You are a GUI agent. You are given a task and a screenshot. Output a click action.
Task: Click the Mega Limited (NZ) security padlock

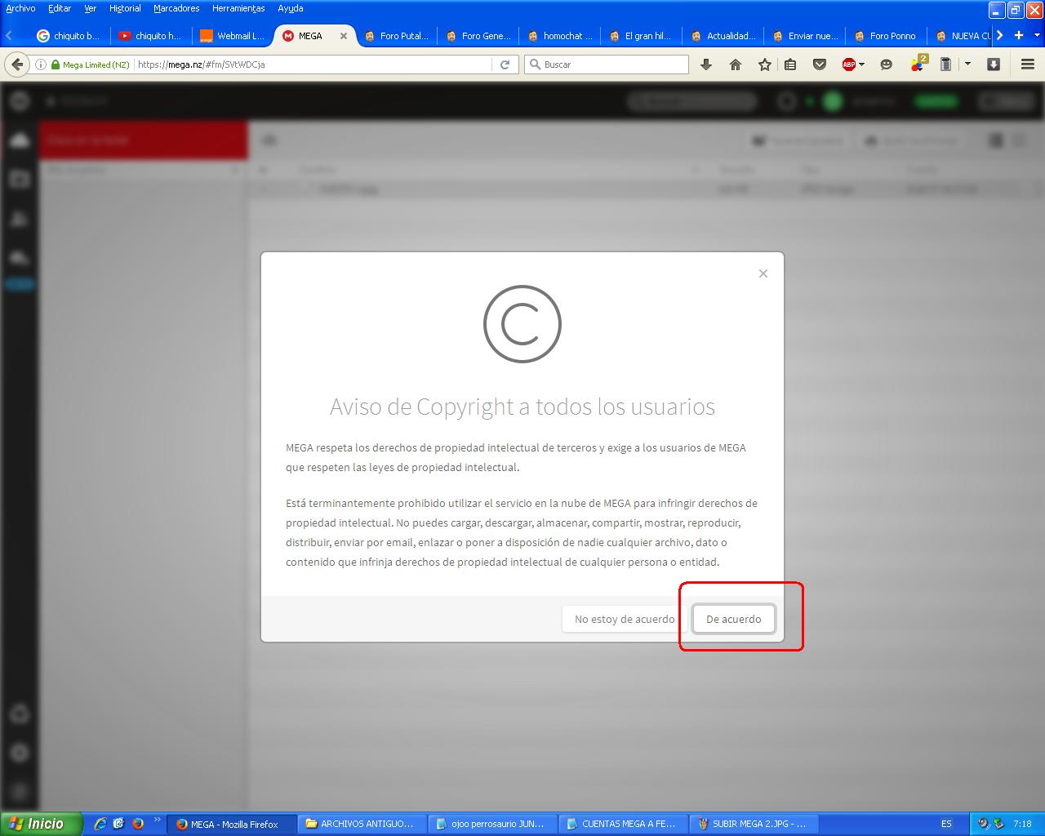click(56, 64)
